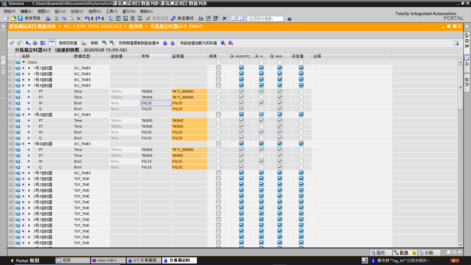This screenshot has height=265, width=471.
Task: Click the cut scissors icon
Action: pyautogui.click(x=56, y=18)
